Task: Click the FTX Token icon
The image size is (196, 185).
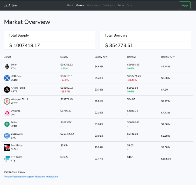Action: (x=7, y=159)
